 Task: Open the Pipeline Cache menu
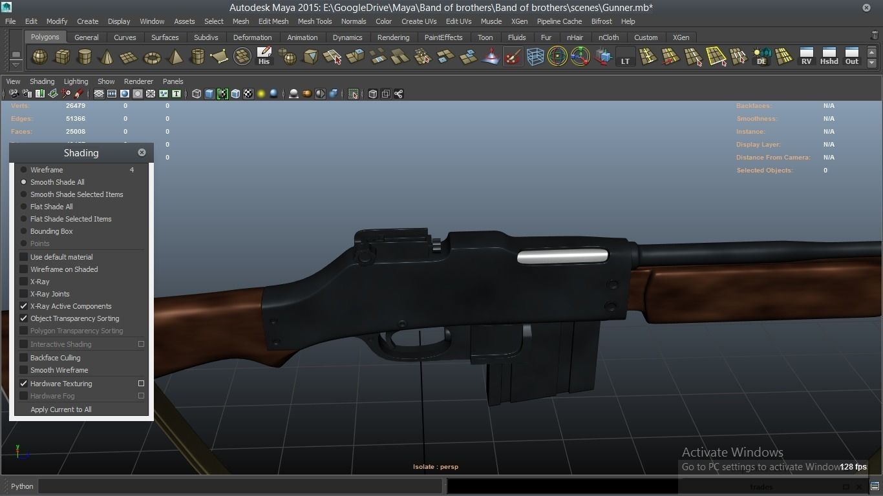(x=559, y=21)
